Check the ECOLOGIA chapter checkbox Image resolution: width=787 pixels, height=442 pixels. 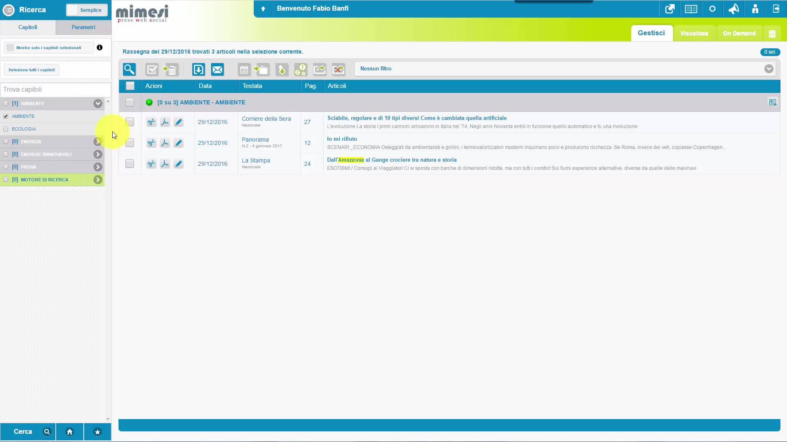click(6, 129)
